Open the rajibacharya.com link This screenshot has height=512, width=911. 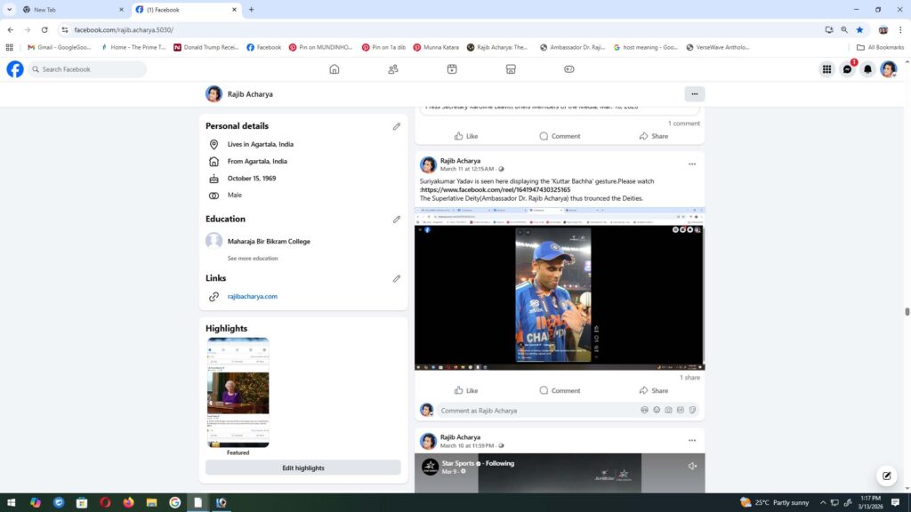[x=253, y=297]
